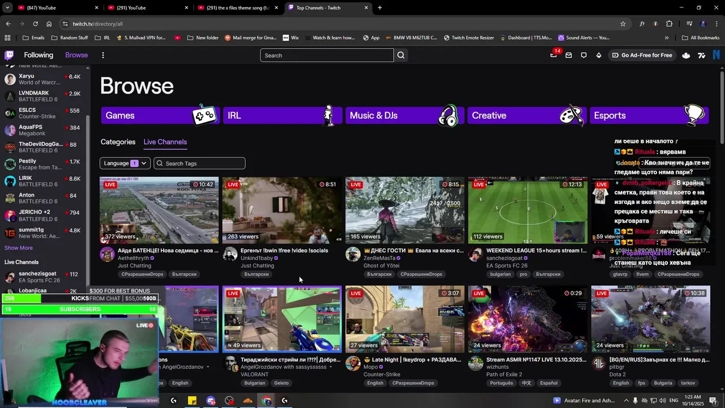
Task: Click the Get Bits diamond icon
Action: coord(599,55)
